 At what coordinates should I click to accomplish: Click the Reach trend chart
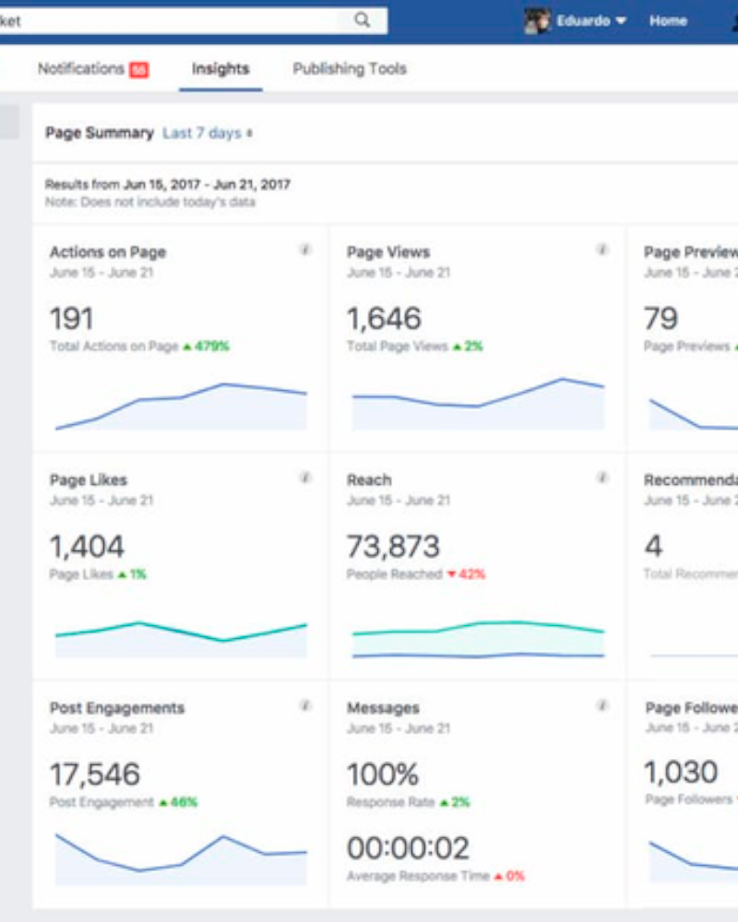click(x=478, y=639)
